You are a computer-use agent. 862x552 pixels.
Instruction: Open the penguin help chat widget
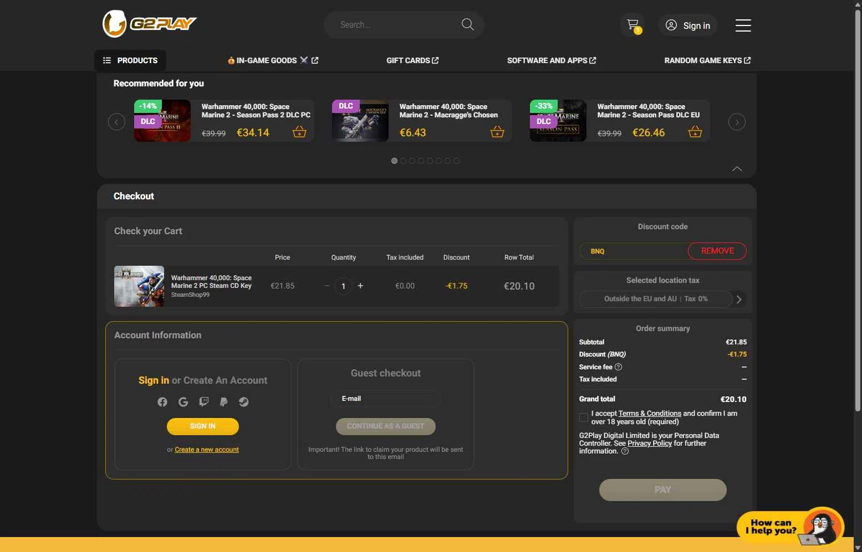point(790,526)
